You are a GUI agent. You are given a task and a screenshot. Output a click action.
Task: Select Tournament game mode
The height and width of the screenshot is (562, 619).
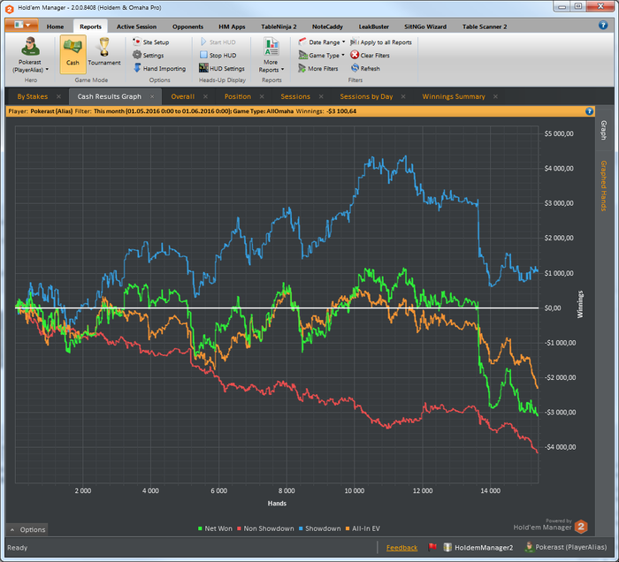(x=103, y=54)
